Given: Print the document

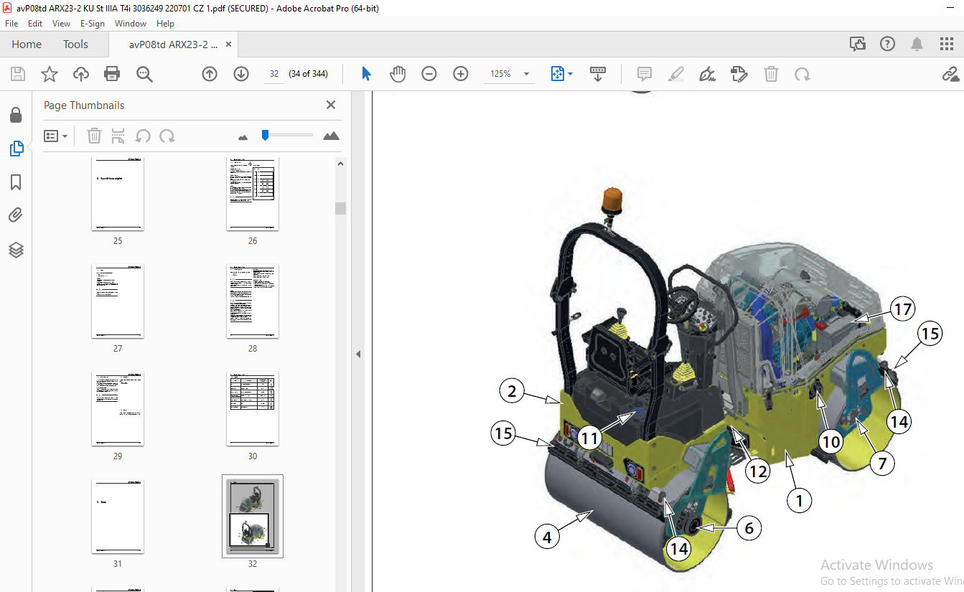Looking at the screenshot, I should (112, 74).
